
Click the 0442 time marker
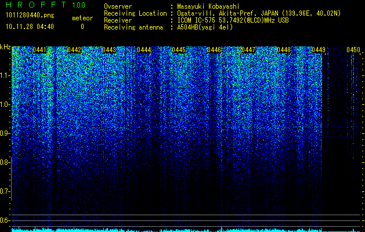click(x=74, y=50)
